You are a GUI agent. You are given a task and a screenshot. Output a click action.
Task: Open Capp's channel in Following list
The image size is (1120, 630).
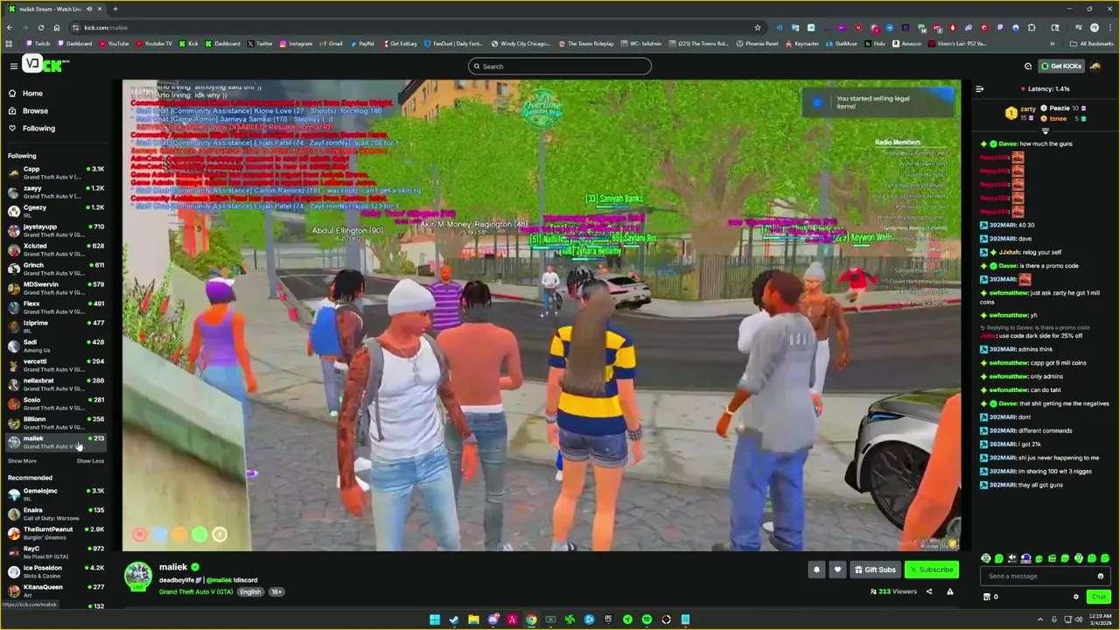coord(56,172)
